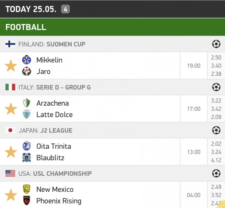Open the Football sport section header
This screenshot has width=225, height=208.
click(112, 27)
